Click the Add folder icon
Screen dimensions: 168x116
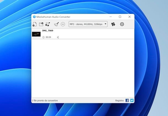click(x=41, y=24)
